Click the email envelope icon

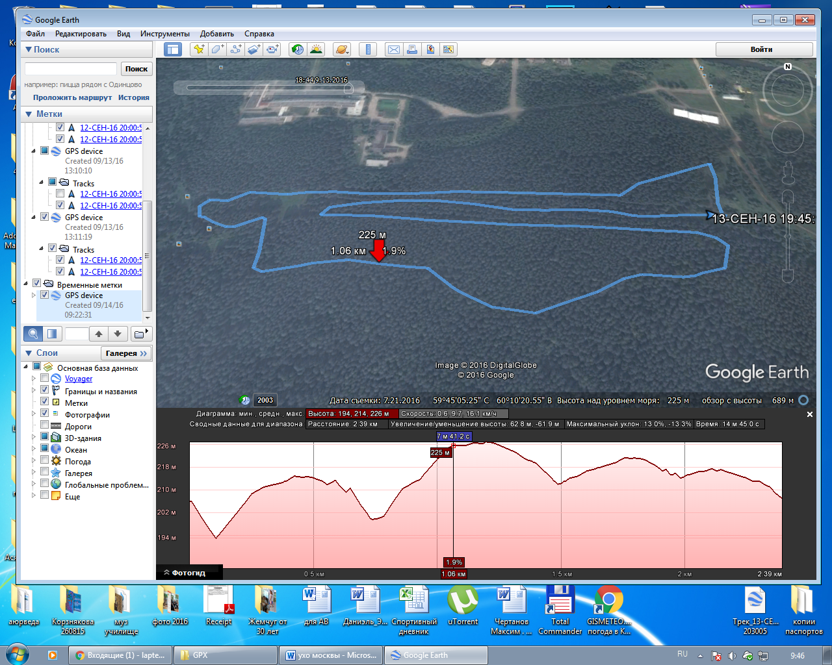pyautogui.click(x=394, y=49)
